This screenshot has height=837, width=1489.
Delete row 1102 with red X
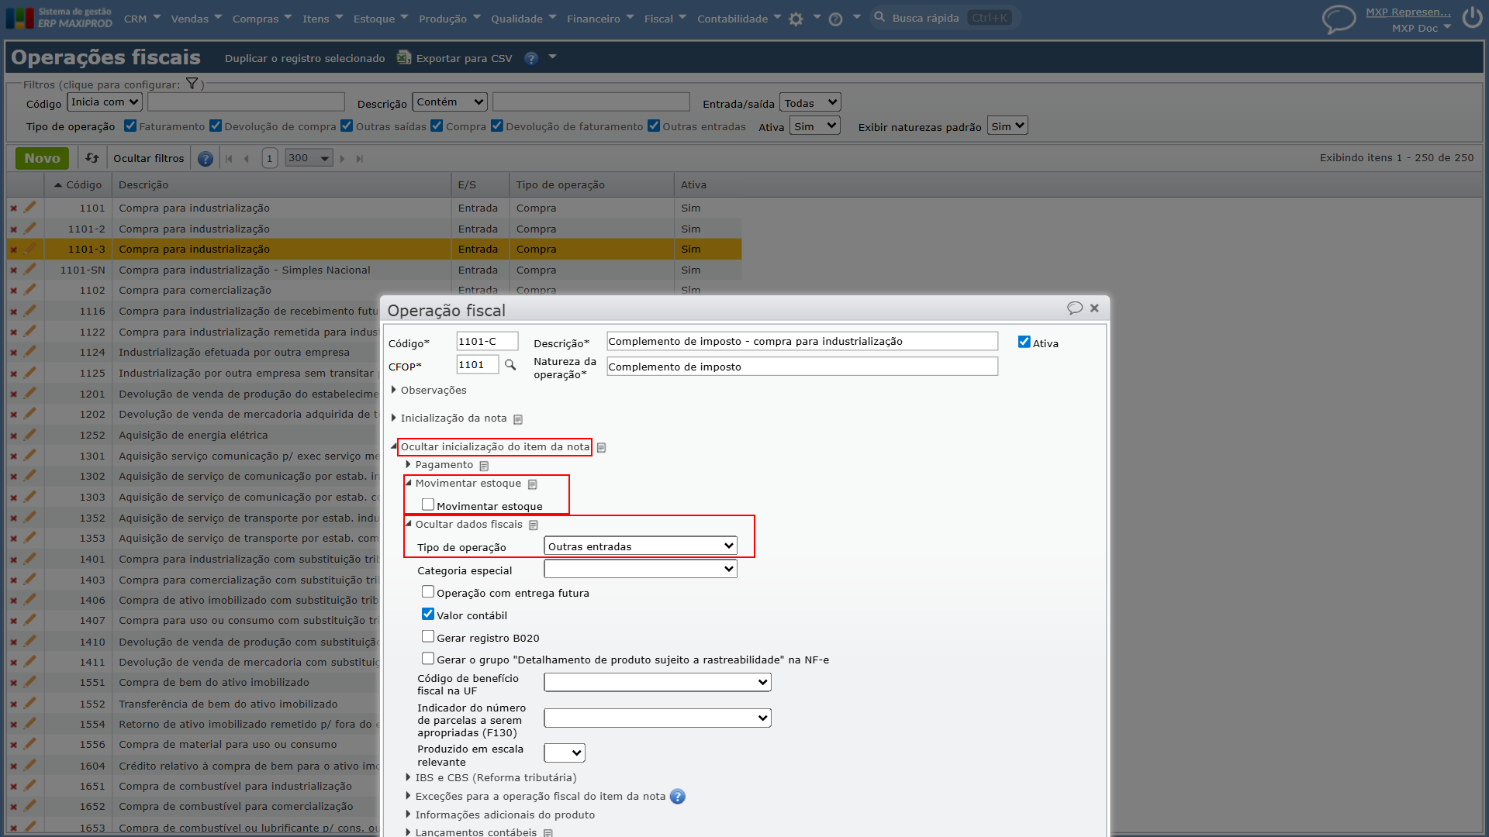point(13,291)
